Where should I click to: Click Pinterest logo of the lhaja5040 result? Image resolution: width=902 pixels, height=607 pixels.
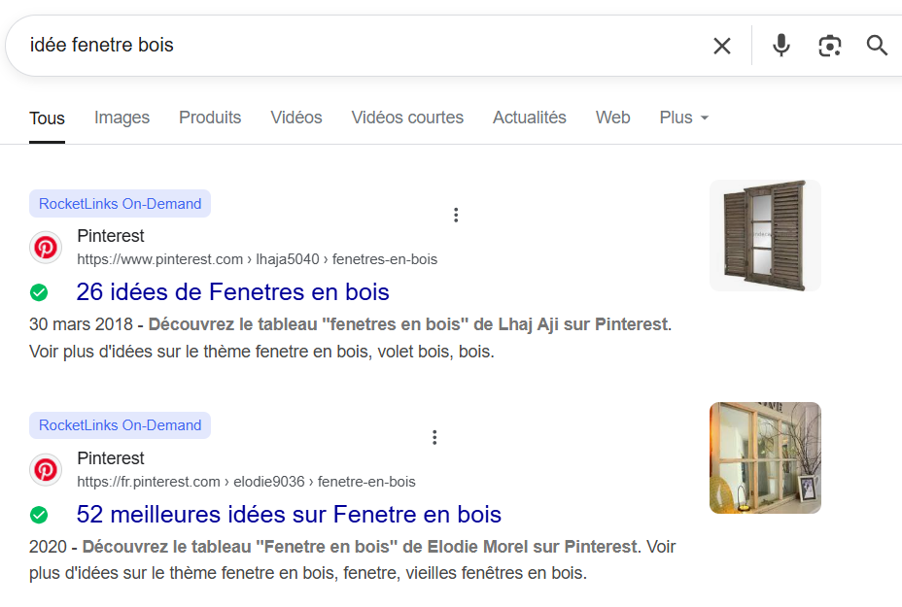pos(46,247)
